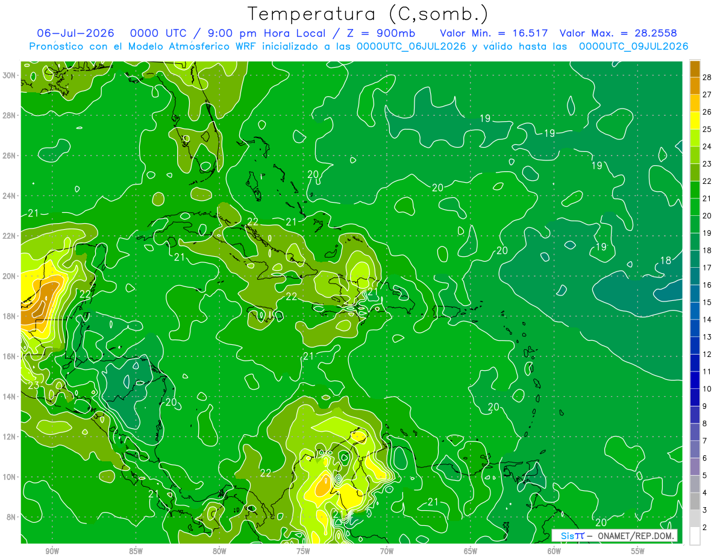This screenshot has width=723, height=559.
Task: Click the longitude axis label "65W"
Action: [x=471, y=551]
